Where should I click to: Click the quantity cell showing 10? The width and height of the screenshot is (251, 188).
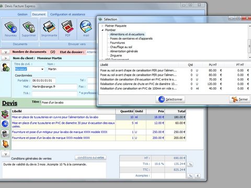pyautogui.click(x=125, y=117)
